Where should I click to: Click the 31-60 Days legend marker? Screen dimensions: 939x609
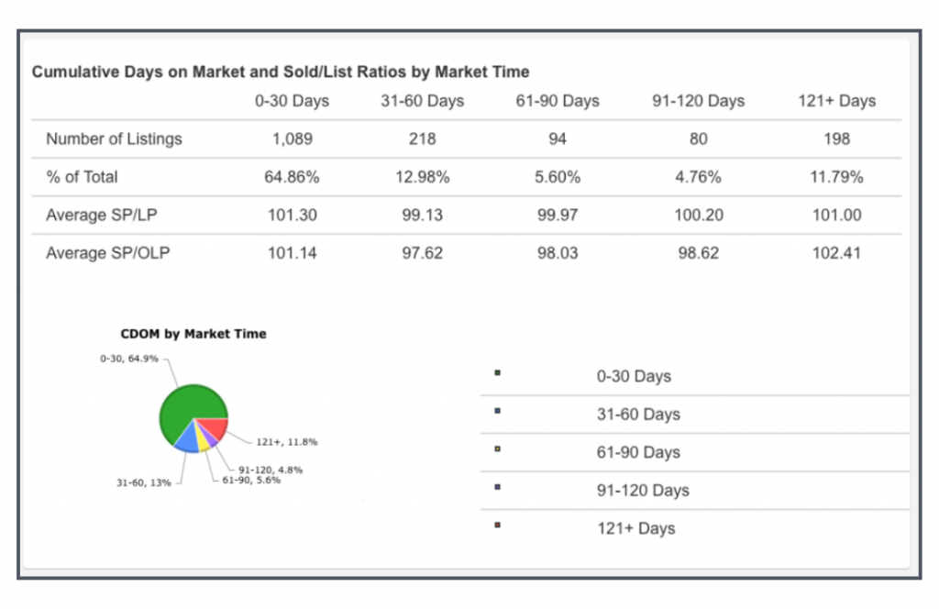497,411
